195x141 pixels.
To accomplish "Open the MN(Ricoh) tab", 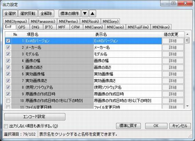I will point(90,22).
